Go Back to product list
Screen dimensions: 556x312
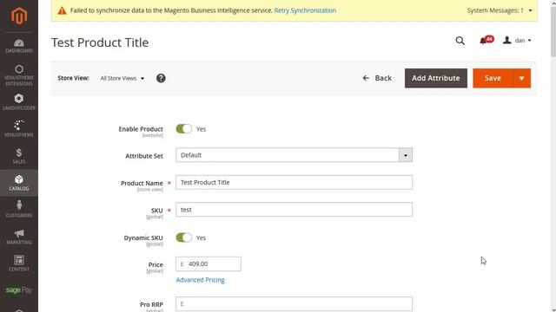(x=377, y=78)
